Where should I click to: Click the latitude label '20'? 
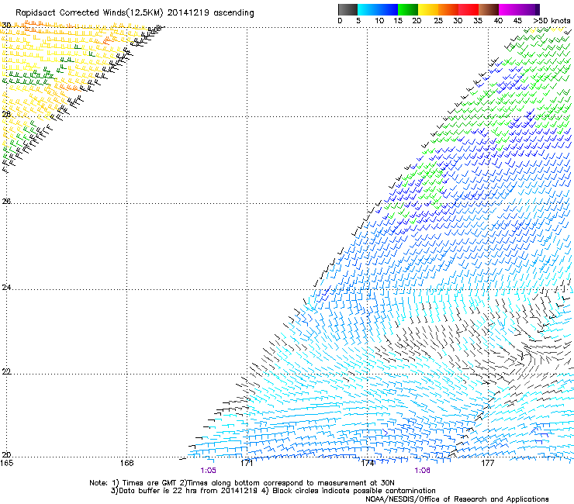click(6, 455)
